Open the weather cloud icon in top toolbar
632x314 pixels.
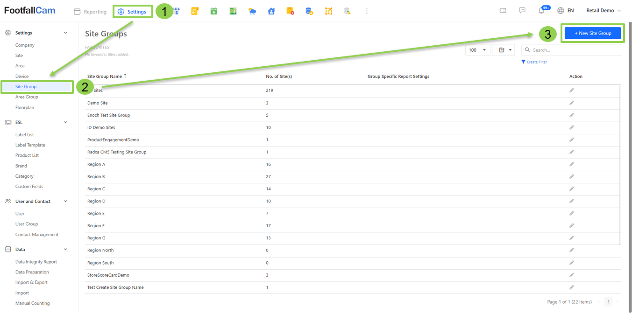pyautogui.click(x=252, y=11)
